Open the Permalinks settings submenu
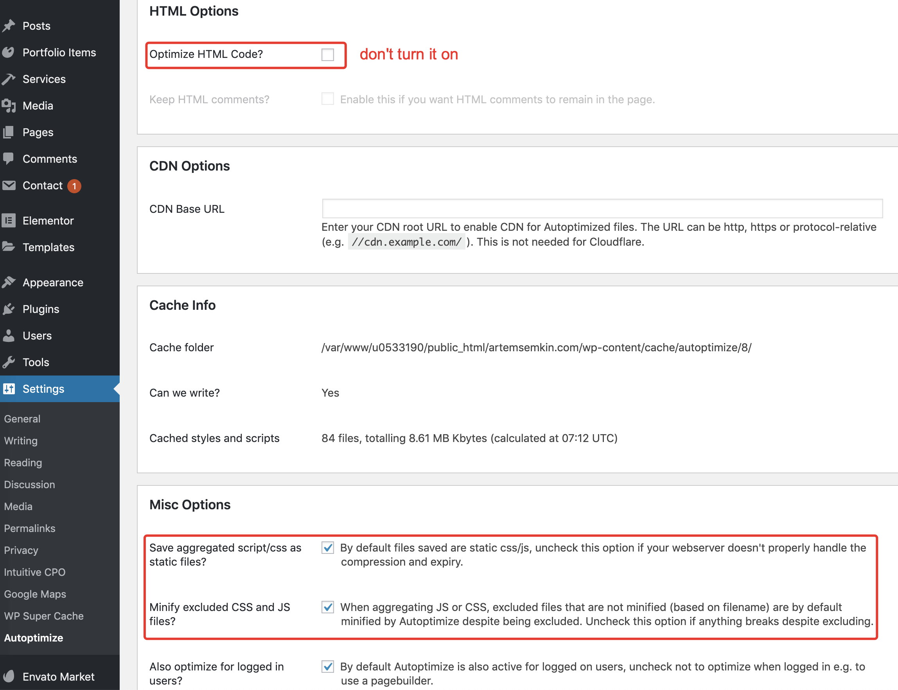Screen dimensions: 898x690 30,528
